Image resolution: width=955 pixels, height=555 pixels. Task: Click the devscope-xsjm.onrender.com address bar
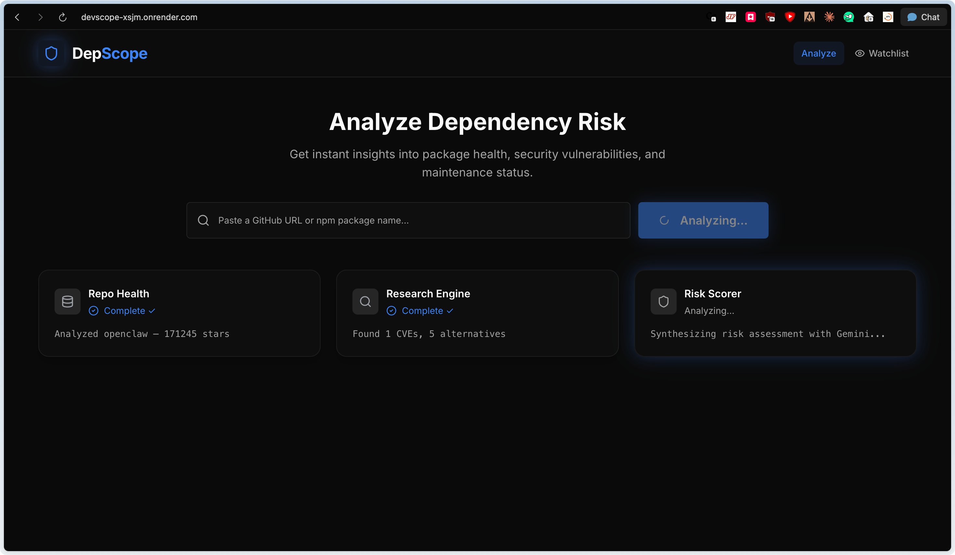click(x=139, y=17)
